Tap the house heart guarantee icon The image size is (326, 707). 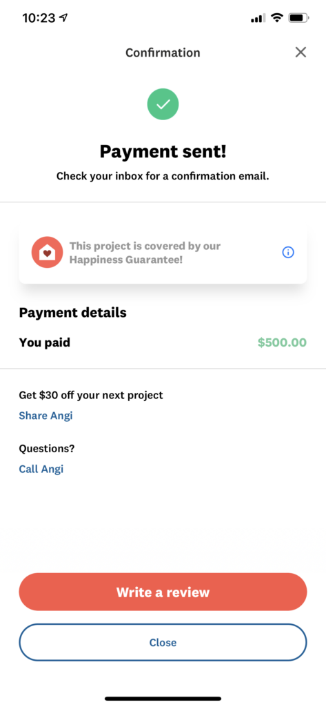click(x=48, y=253)
